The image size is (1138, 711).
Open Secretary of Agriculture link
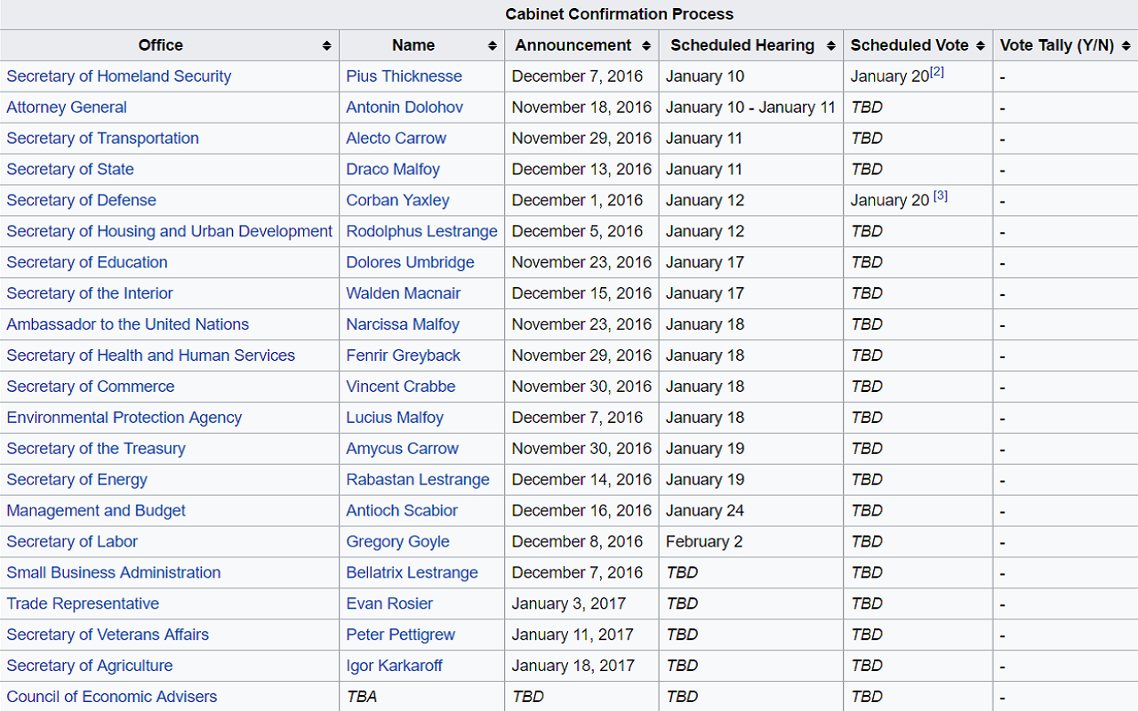[90, 667]
